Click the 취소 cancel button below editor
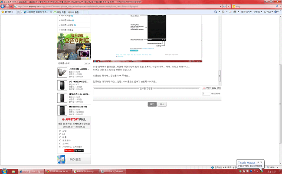 [x=162, y=104]
